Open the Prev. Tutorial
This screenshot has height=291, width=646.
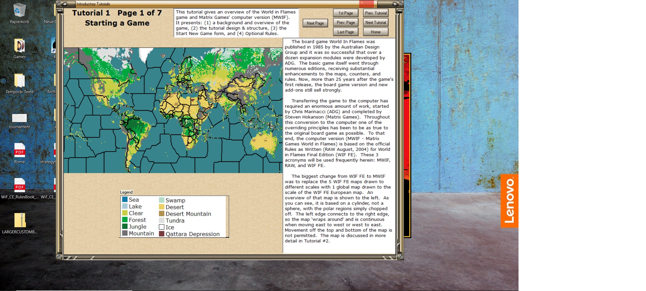(375, 13)
